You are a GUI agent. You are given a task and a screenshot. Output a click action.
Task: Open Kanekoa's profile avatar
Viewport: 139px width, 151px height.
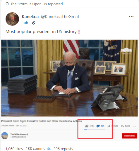point(12,19)
